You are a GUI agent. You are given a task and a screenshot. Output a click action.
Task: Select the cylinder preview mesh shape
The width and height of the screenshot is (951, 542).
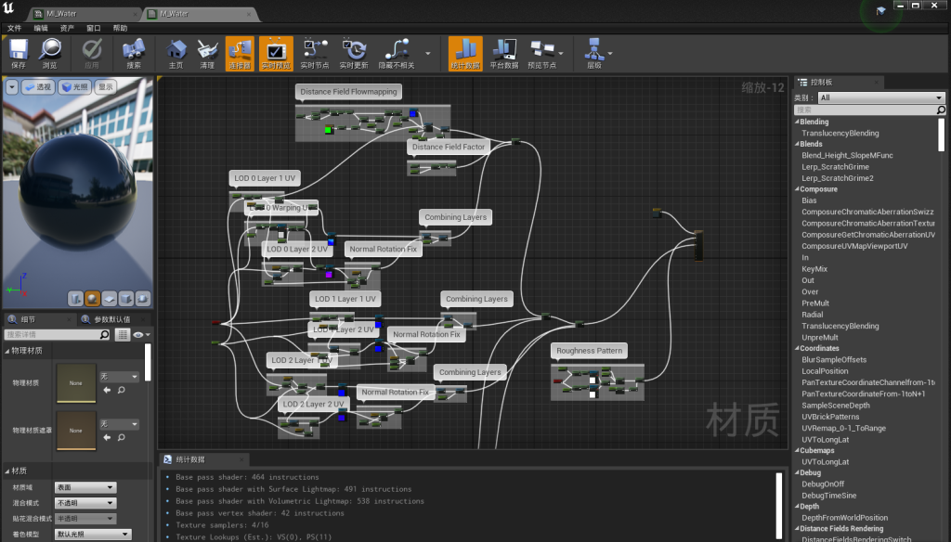pyautogui.click(x=75, y=298)
